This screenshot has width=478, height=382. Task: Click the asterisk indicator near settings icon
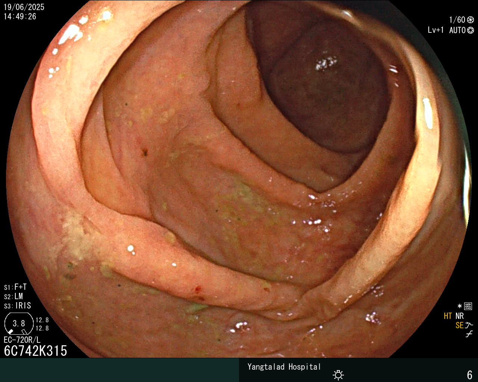[x=459, y=307]
